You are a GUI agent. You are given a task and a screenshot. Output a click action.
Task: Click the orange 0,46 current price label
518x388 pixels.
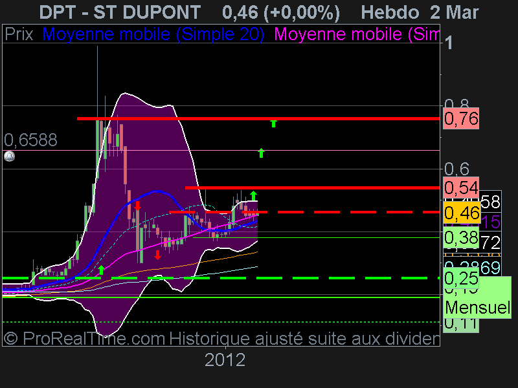point(462,213)
